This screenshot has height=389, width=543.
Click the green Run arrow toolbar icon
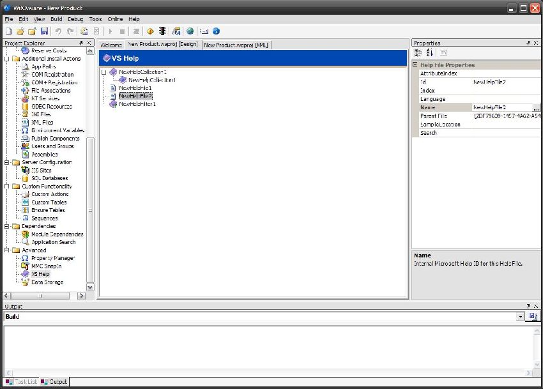(x=110, y=31)
